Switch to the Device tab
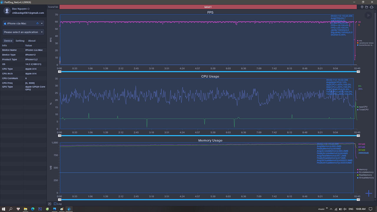377x212 pixels. pos(8,41)
